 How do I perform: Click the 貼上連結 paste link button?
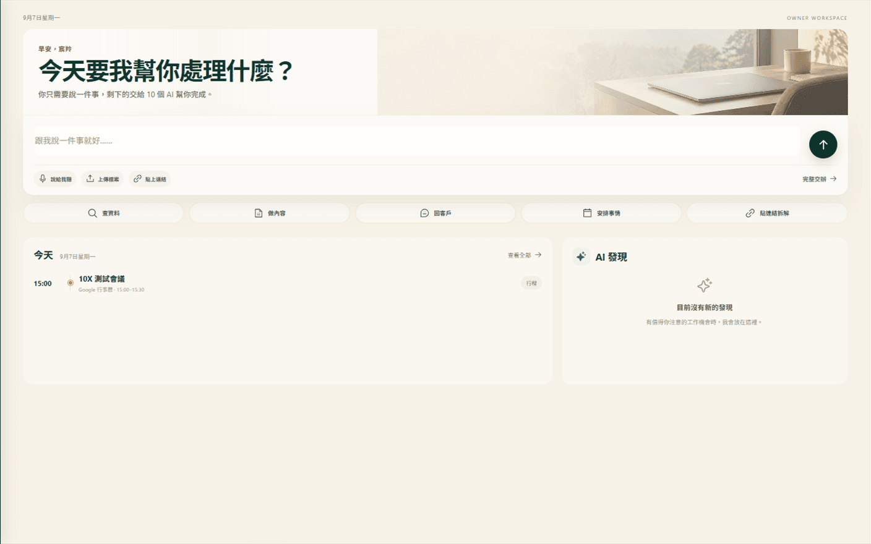click(x=150, y=179)
